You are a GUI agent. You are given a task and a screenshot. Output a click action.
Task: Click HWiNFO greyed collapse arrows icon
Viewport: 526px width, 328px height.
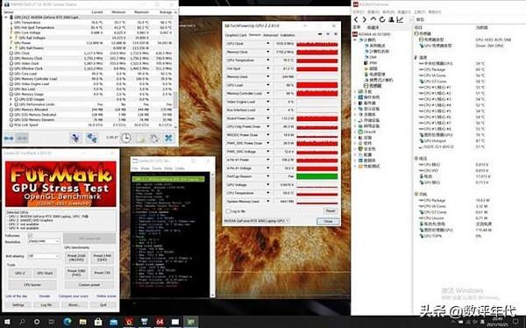(23, 138)
